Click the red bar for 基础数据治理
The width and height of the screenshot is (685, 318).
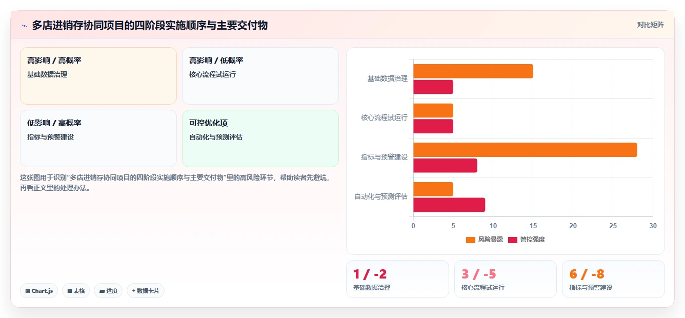pos(433,87)
